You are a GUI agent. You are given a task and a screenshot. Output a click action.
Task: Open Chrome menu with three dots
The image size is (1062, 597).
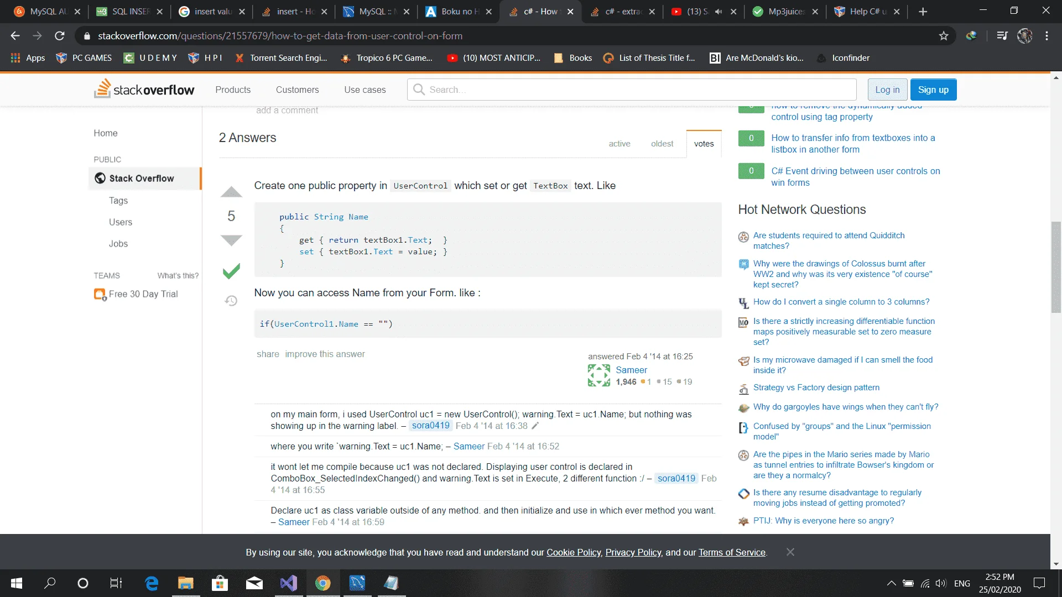pyautogui.click(x=1047, y=36)
